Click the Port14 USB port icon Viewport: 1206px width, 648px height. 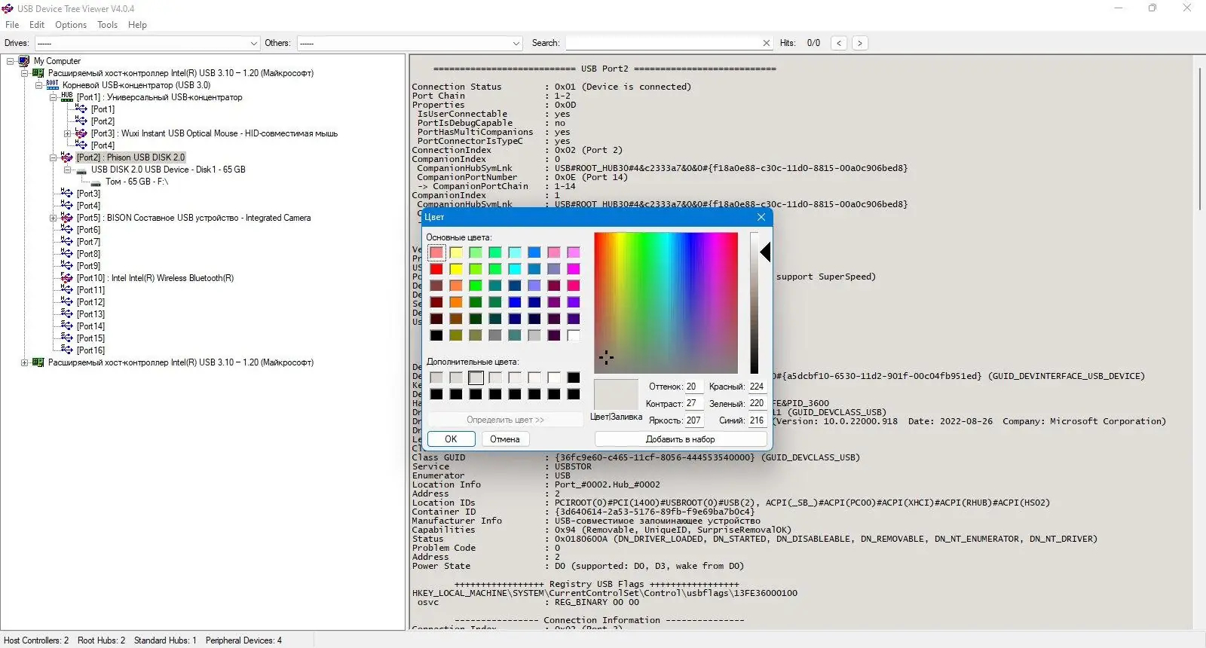67,326
